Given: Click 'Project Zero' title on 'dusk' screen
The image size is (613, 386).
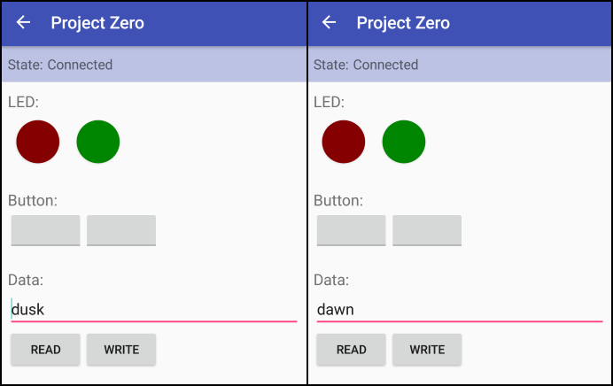Looking at the screenshot, I should pos(97,23).
